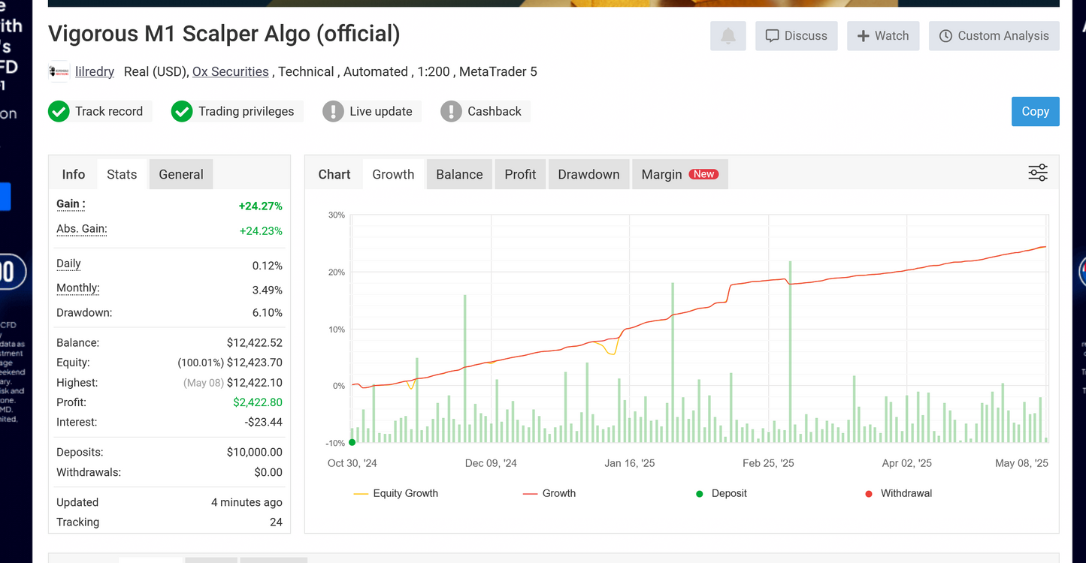Open the General info tab

(x=180, y=173)
